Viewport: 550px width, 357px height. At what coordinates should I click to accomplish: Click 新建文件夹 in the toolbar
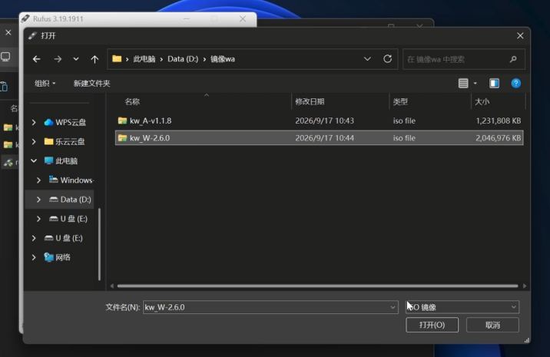tap(91, 84)
